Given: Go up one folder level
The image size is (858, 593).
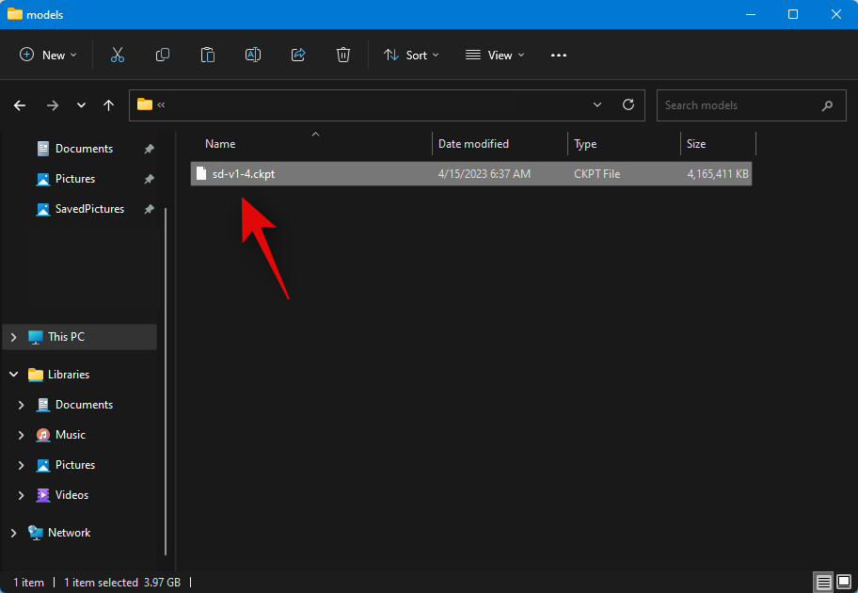Looking at the screenshot, I should [109, 105].
